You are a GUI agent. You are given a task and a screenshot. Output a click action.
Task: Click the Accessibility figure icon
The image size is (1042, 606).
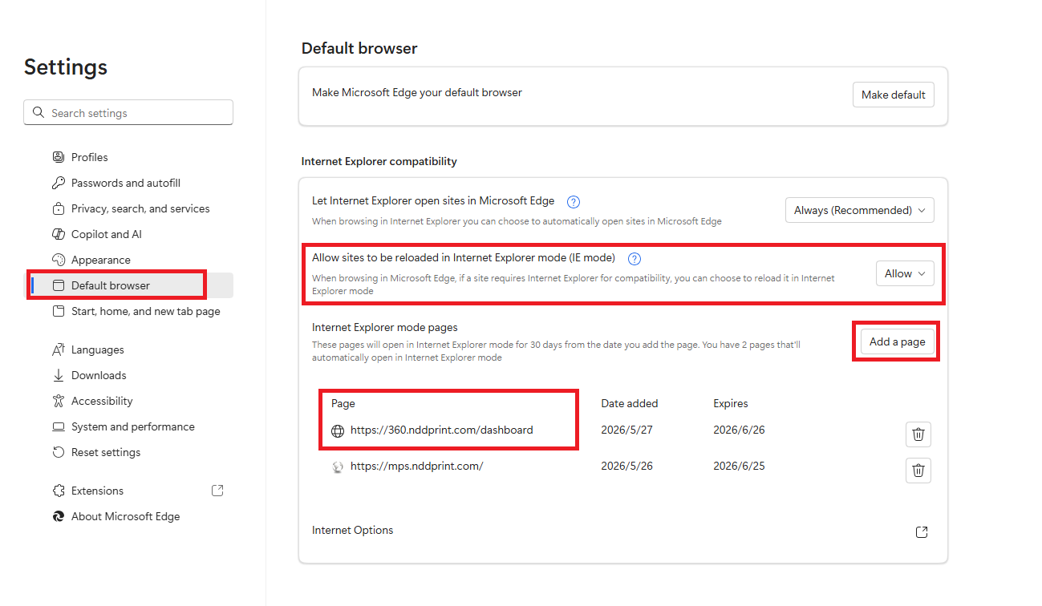[58, 401]
